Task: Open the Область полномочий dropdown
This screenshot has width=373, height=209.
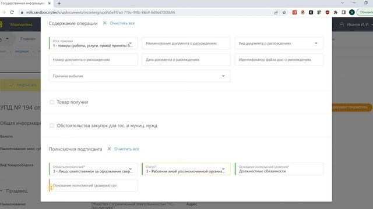Action: [x=93, y=169]
